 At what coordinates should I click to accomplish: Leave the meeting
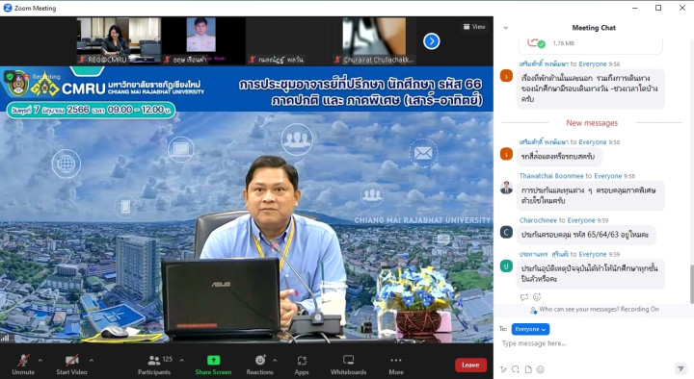470,365
